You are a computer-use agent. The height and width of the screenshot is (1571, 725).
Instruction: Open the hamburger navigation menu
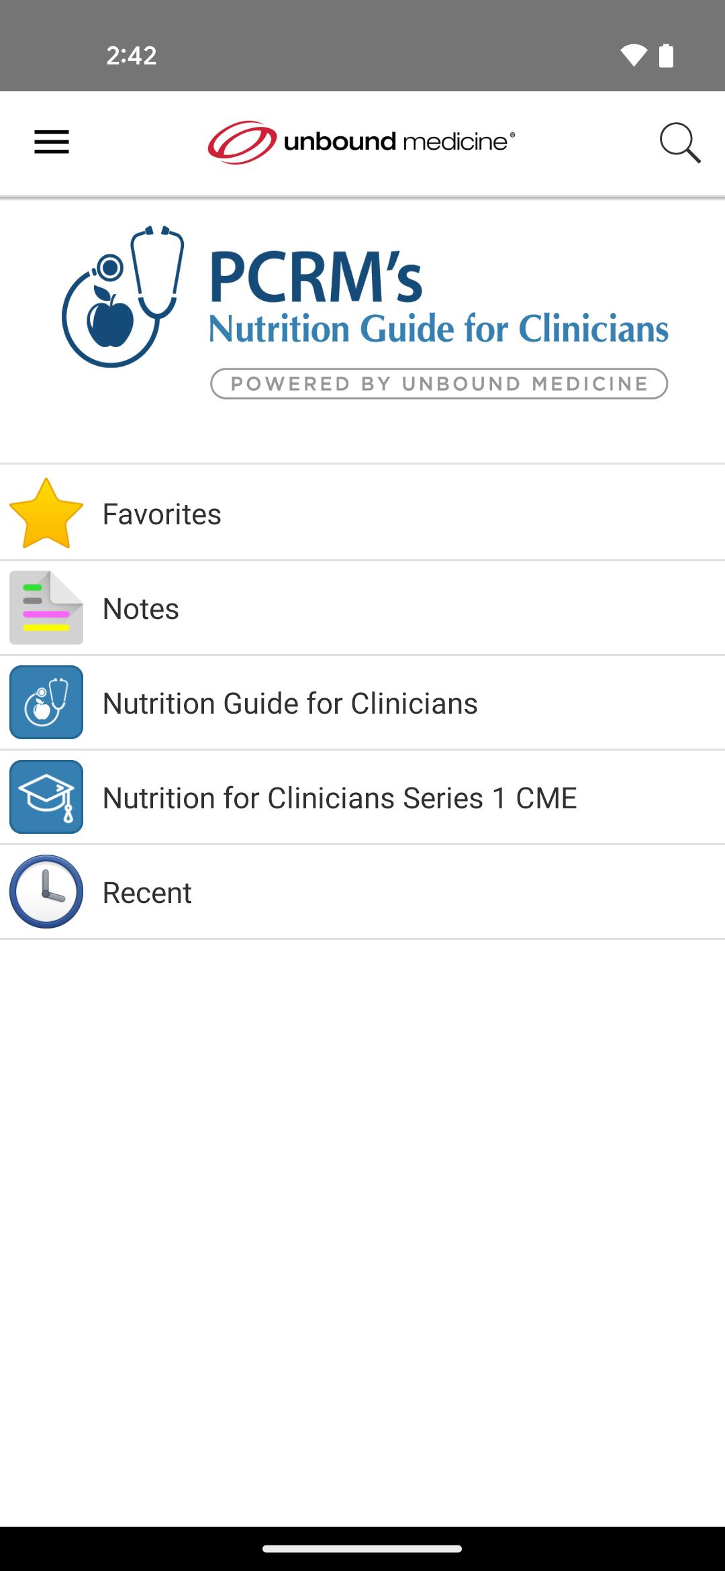coord(52,142)
